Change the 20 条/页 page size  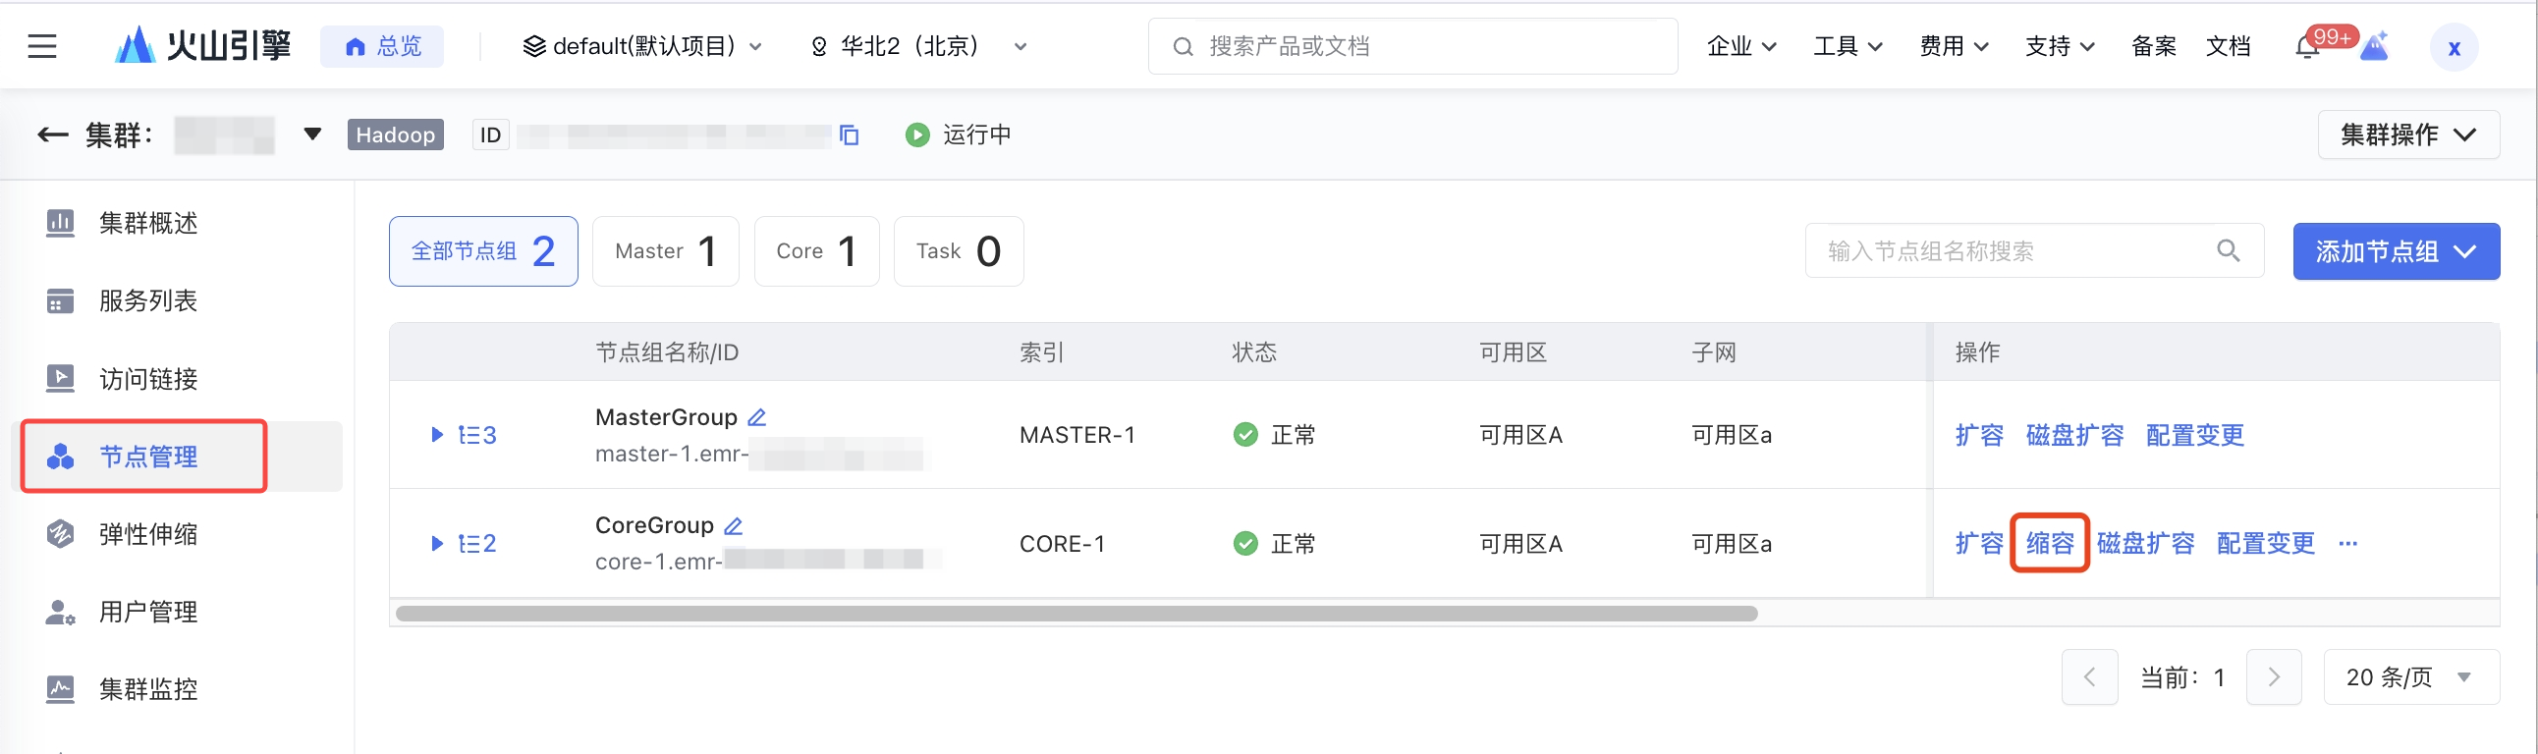(2410, 677)
